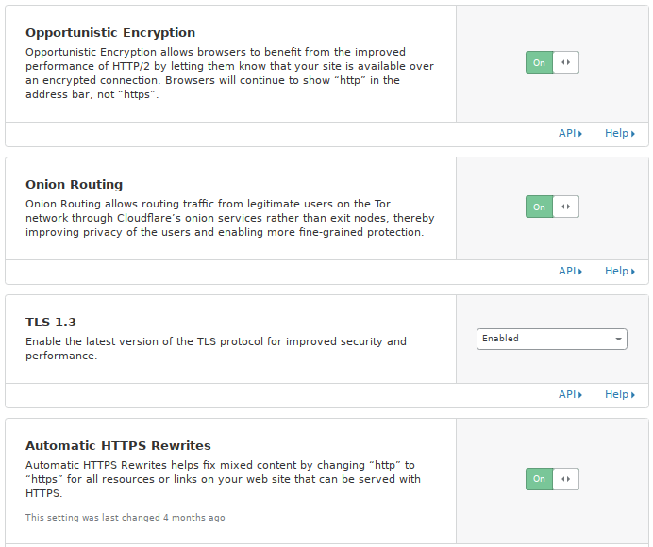Screen dimensions: 653x547
Task: Click the Onion Routing heading
Action: click(74, 185)
